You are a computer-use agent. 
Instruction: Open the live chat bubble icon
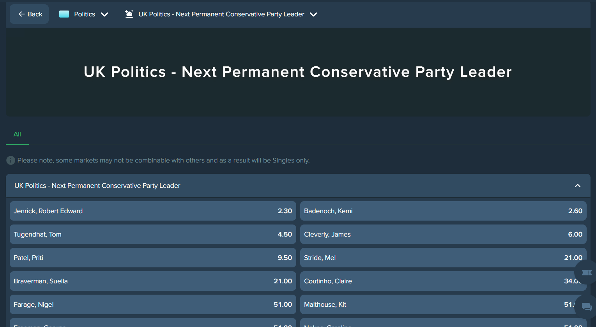point(586,307)
